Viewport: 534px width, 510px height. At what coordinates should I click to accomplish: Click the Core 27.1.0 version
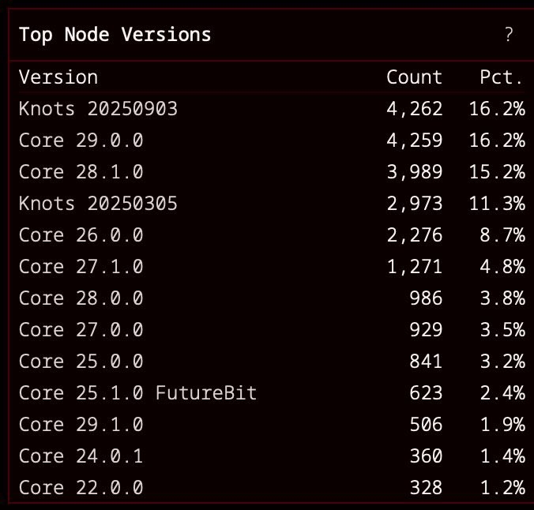pyautogui.click(x=81, y=267)
